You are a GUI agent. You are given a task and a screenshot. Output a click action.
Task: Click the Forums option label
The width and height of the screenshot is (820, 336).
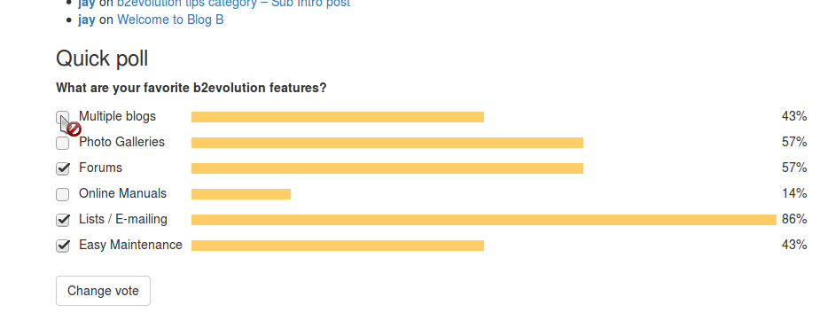100,168
